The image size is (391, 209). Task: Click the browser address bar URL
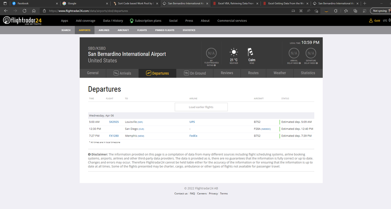(x=88, y=11)
